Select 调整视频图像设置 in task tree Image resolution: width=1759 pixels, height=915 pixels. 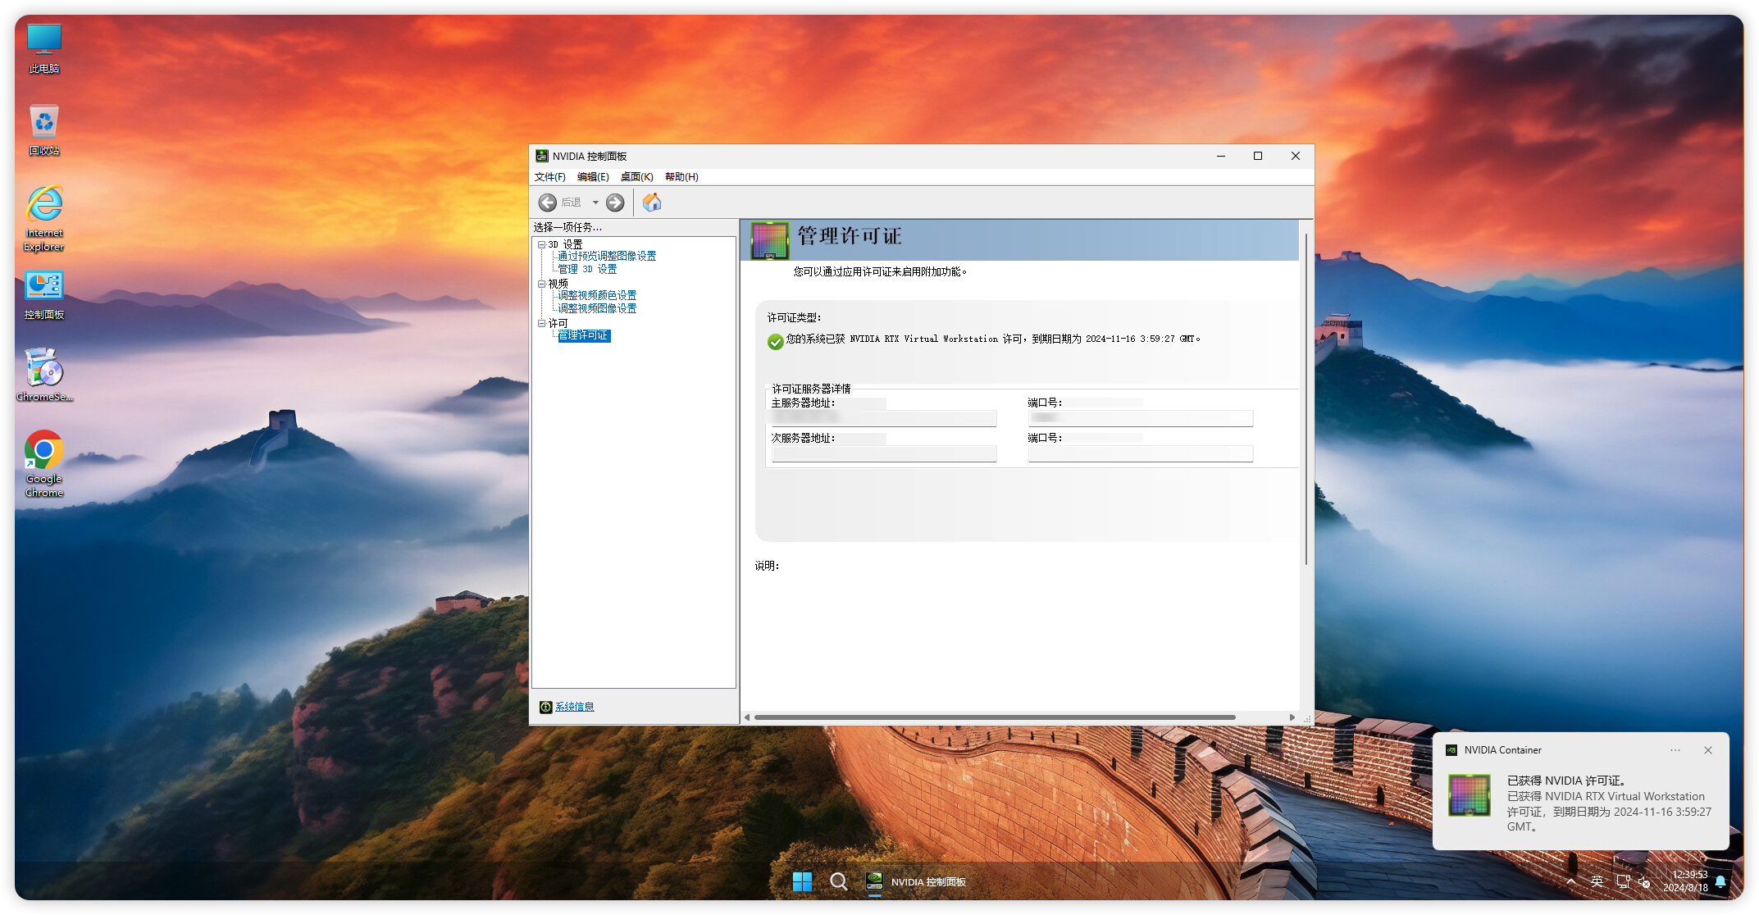[x=597, y=308]
